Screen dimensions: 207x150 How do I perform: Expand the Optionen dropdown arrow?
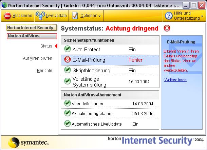click(99, 16)
